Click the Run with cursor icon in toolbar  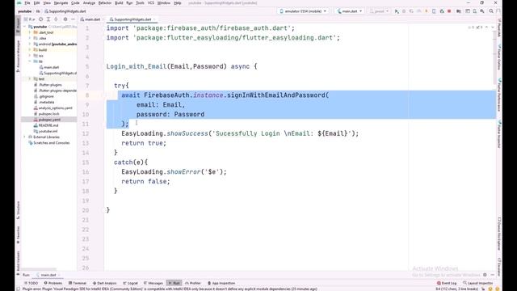tap(397, 11)
